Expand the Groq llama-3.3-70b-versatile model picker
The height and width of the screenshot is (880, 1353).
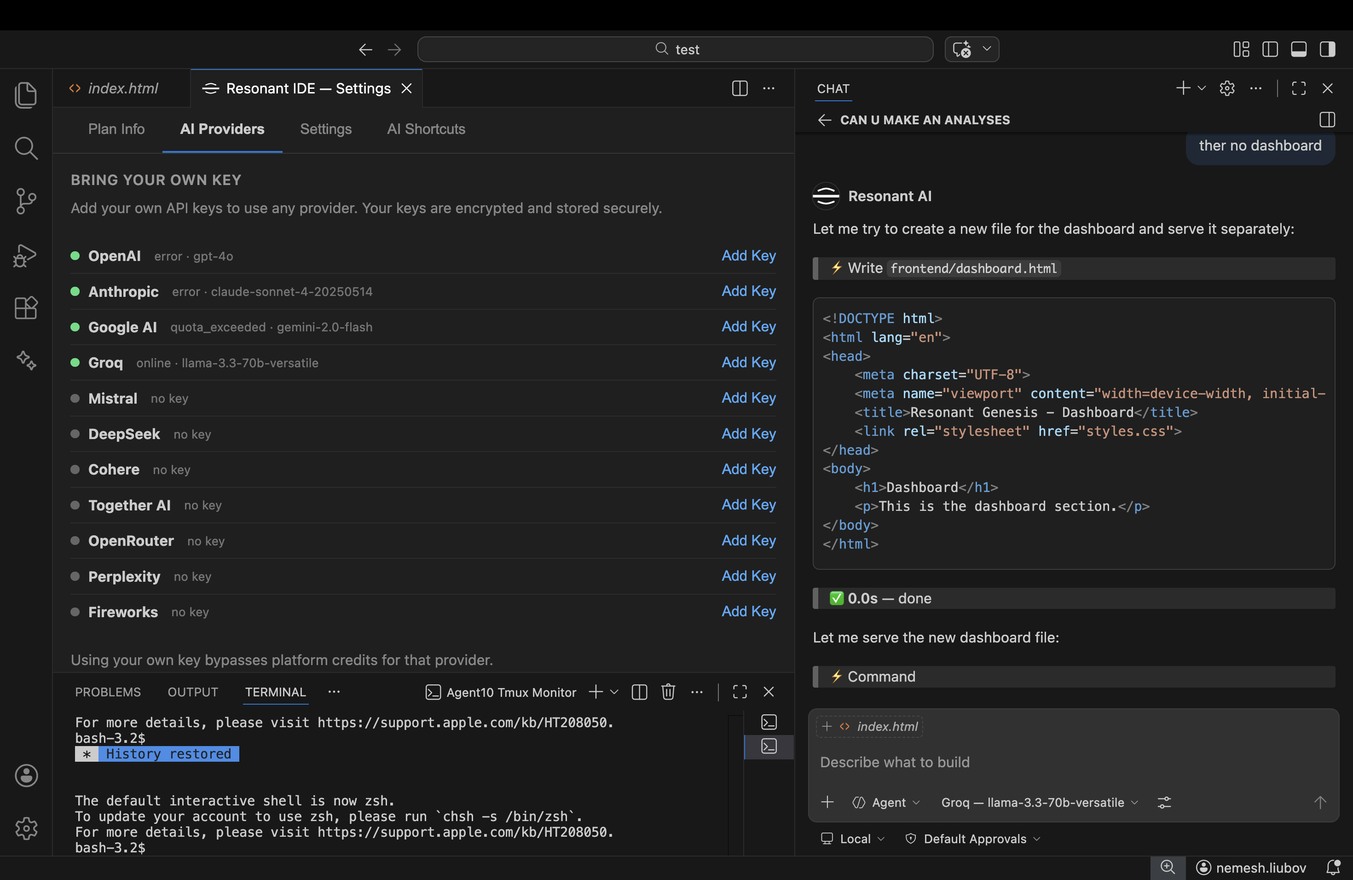tap(1039, 802)
